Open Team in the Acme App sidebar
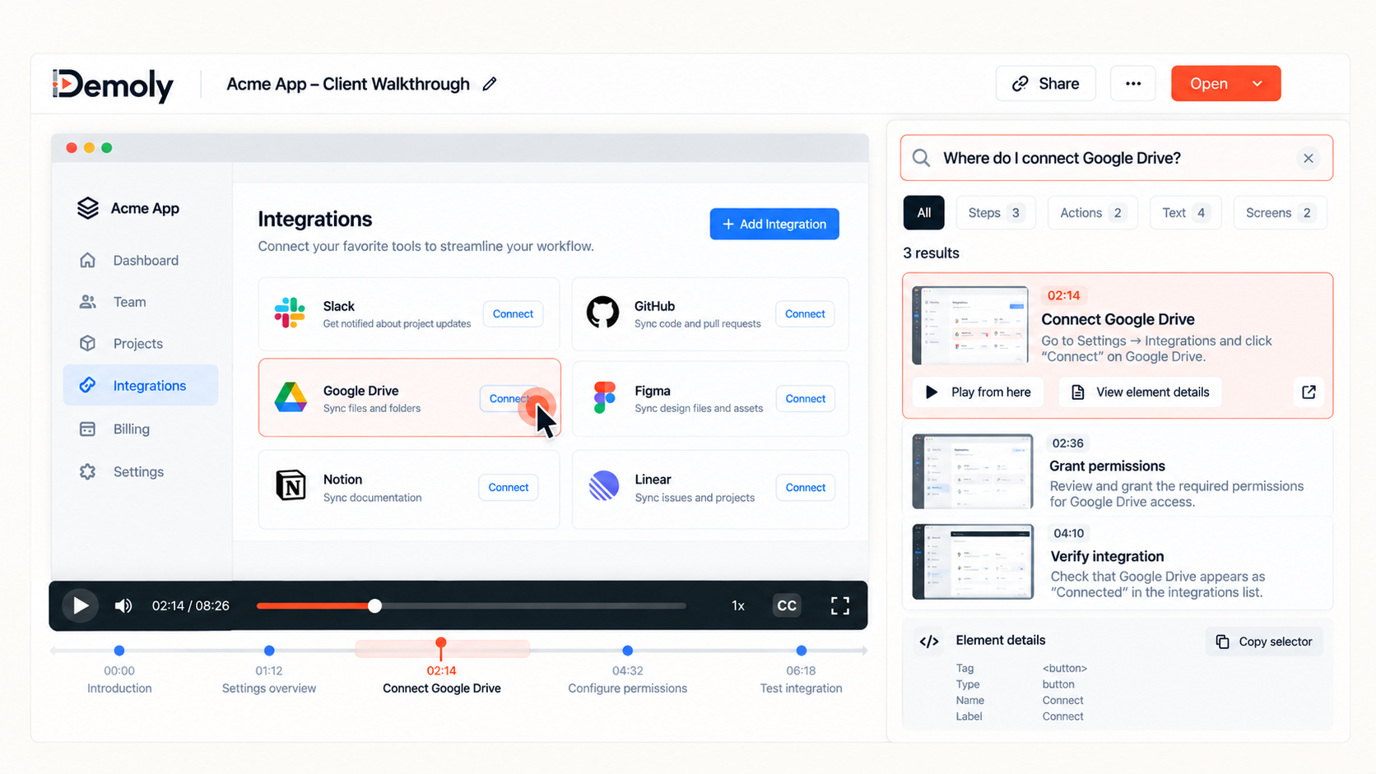1376x774 pixels. click(141, 302)
